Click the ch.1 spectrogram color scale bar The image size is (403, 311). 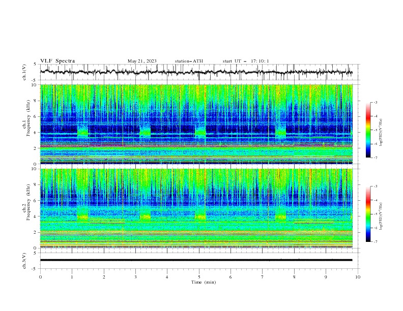(x=368, y=130)
